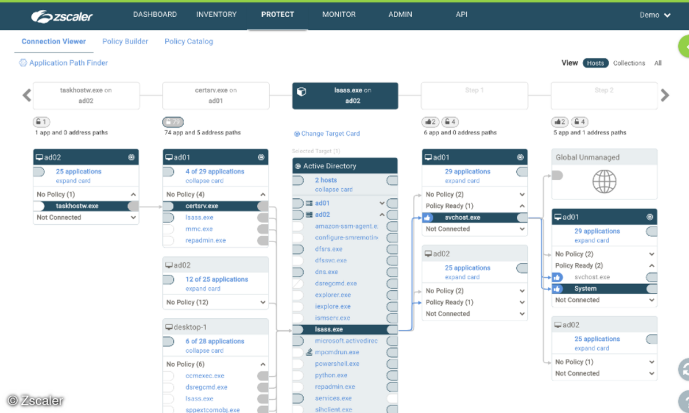Click 'collapse card' on the desktop-1 card
This screenshot has width=689, height=413.
click(204, 350)
